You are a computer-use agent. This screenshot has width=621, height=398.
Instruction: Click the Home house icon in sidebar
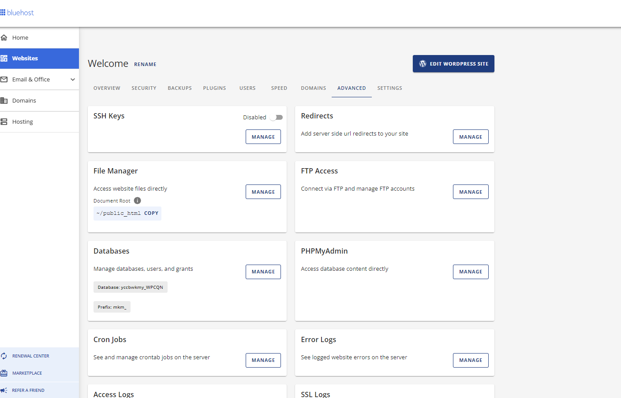coord(4,37)
